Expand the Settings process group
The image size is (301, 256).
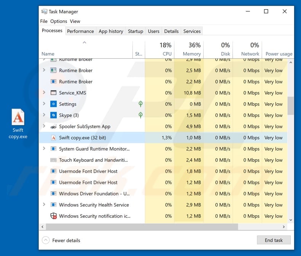pyautogui.click(x=44, y=104)
